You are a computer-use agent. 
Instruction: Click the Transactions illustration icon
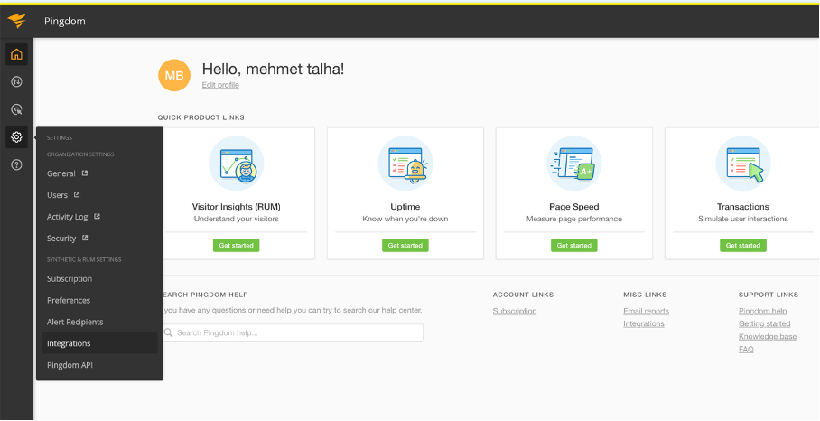(x=742, y=164)
